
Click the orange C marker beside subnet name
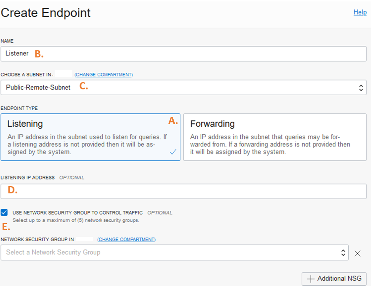pyautogui.click(x=83, y=86)
